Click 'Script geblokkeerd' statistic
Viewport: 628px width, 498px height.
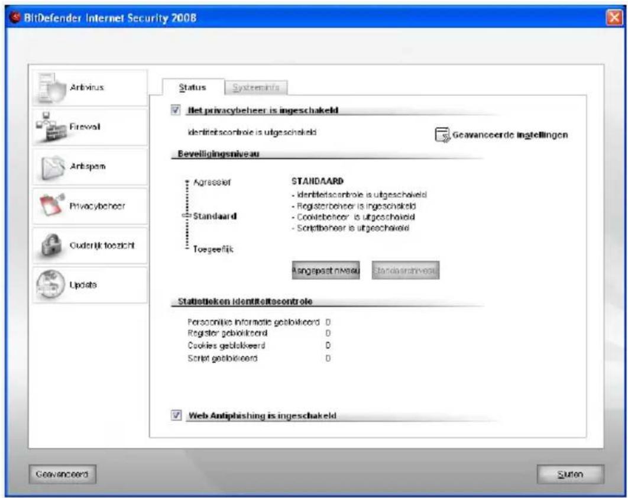tap(223, 358)
